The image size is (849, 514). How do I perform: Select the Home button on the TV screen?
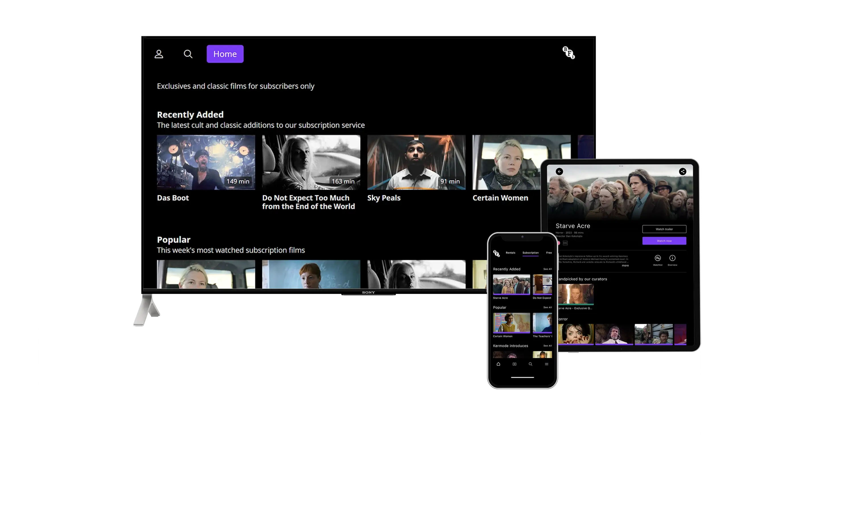tap(225, 54)
